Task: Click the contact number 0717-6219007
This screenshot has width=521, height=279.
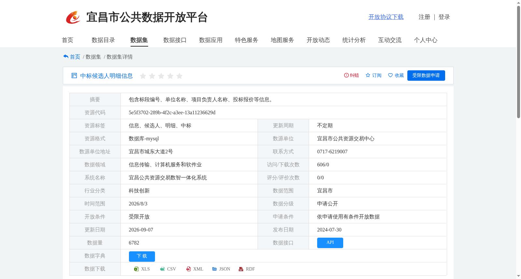Action: point(332,152)
